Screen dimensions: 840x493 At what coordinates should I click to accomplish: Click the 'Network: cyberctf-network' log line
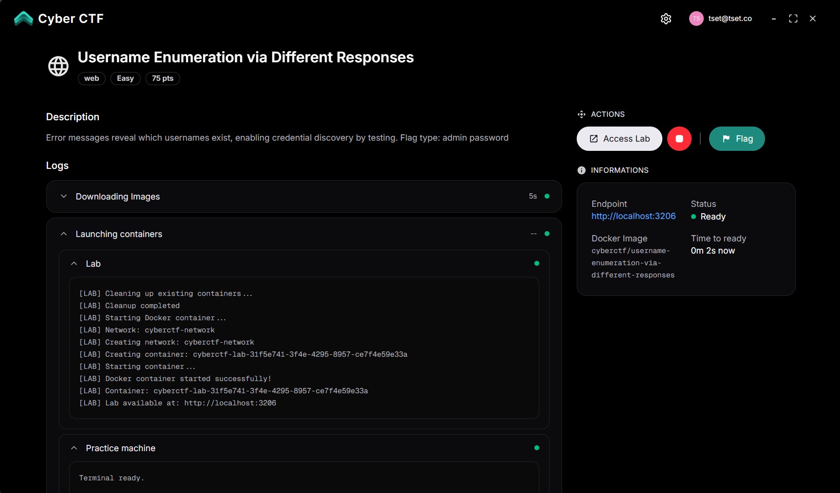(147, 330)
